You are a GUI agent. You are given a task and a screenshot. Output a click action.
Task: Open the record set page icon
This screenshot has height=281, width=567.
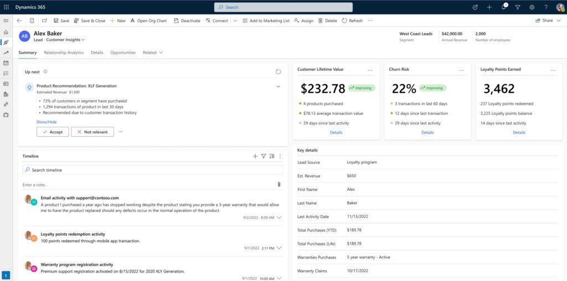(32, 20)
